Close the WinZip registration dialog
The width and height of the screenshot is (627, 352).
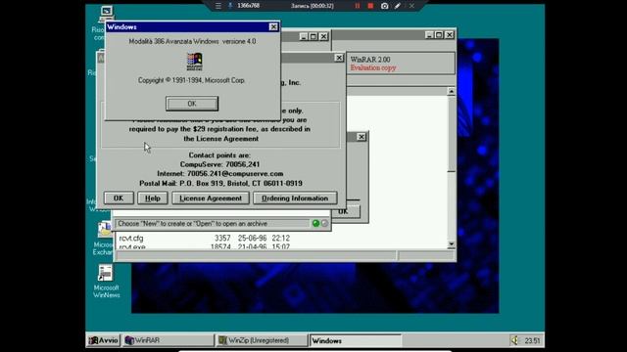(339, 58)
